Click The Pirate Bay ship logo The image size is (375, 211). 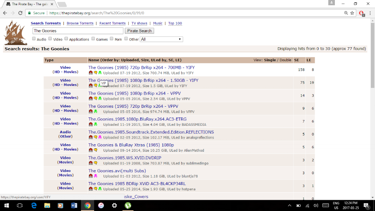pos(15,33)
